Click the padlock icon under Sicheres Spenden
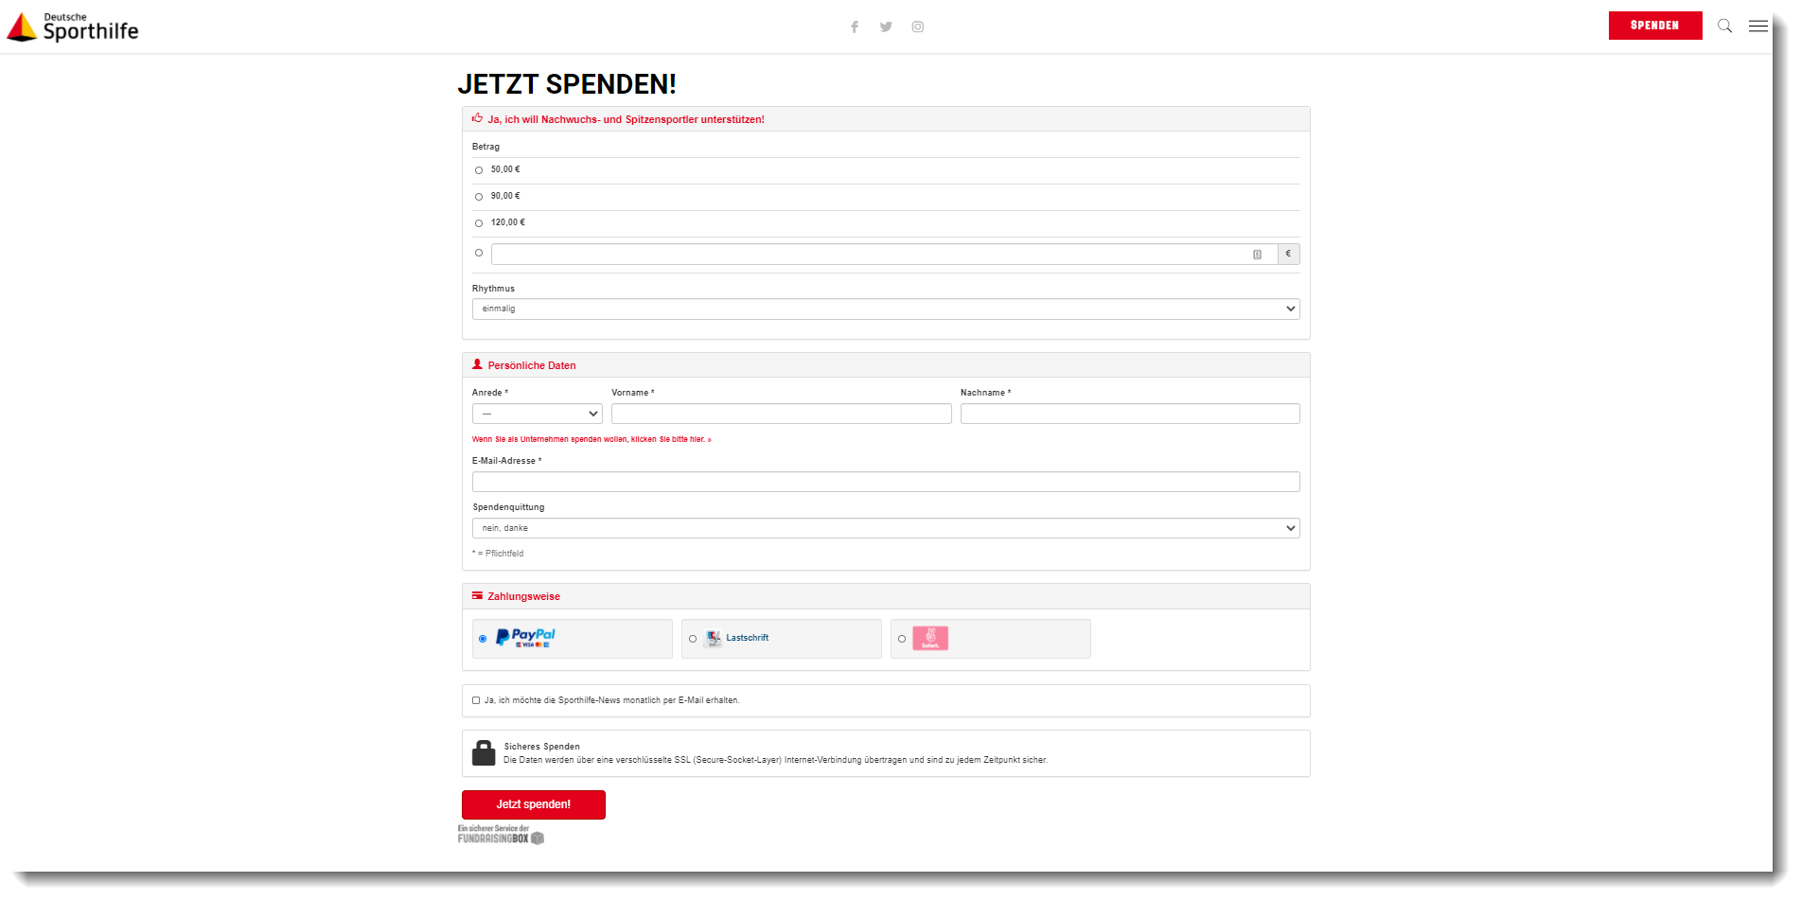This screenshot has height=900, width=1801. click(484, 752)
